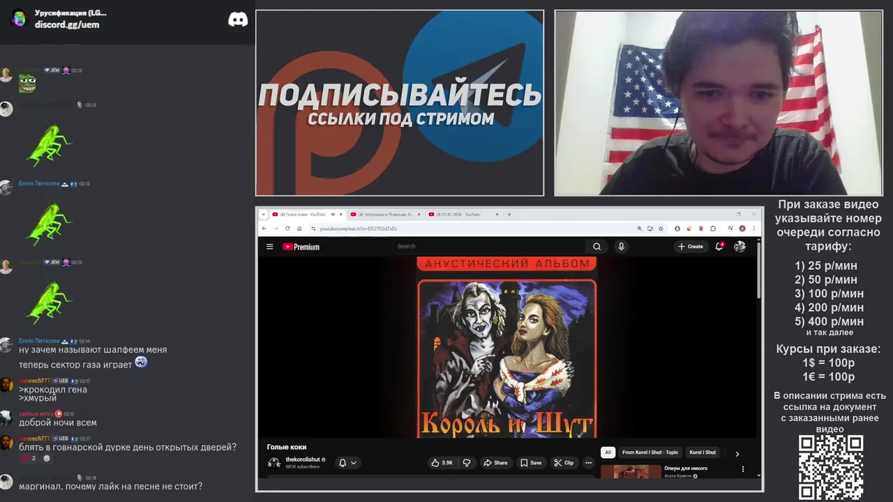Click the Король и Шут album video frame
Viewport: 893px width, 502px height.
(506, 347)
